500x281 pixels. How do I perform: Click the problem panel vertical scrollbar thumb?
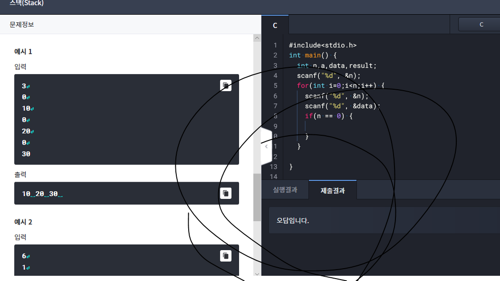[x=257, y=197]
